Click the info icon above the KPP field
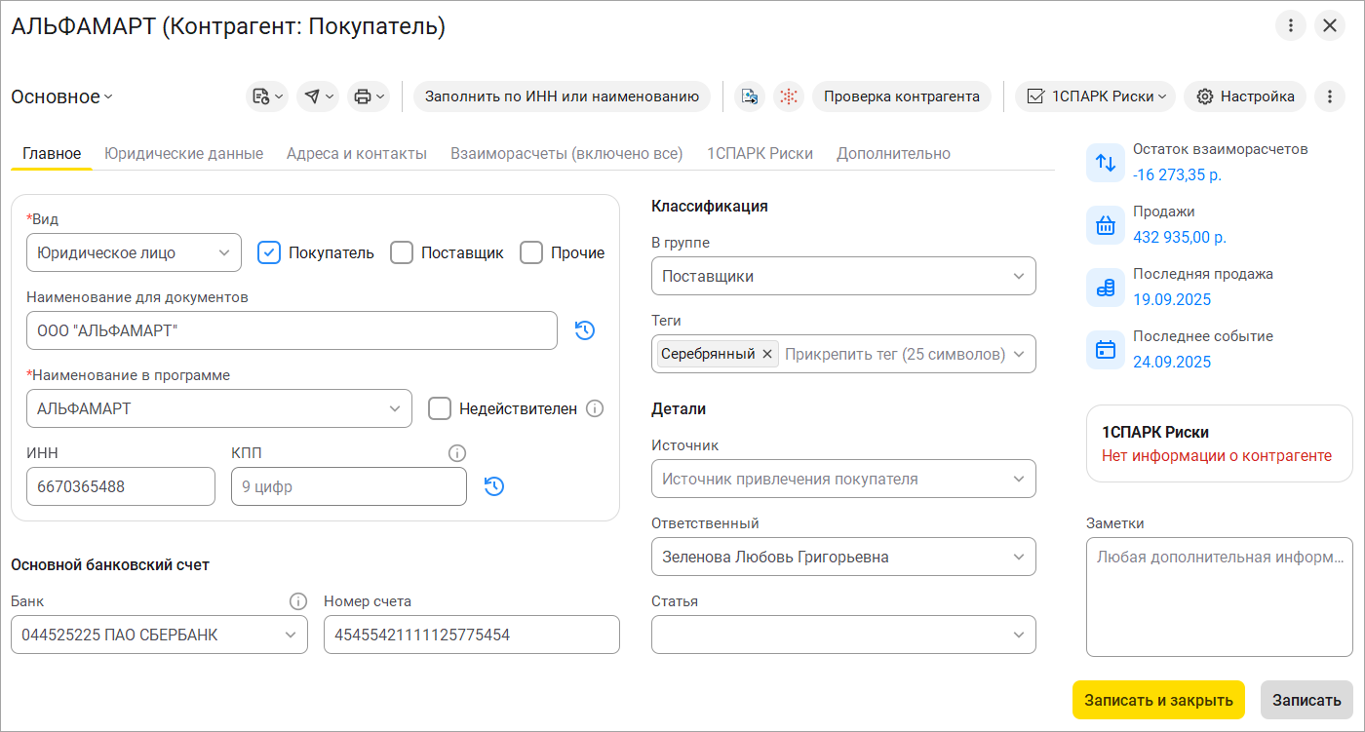Screen dimensions: 1365x732 (x=456, y=453)
